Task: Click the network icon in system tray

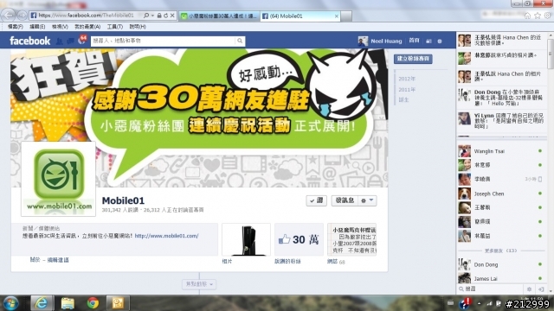Action: point(489,303)
